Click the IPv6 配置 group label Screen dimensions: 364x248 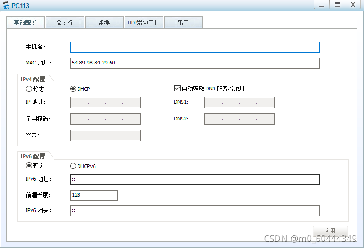click(33, 156)
